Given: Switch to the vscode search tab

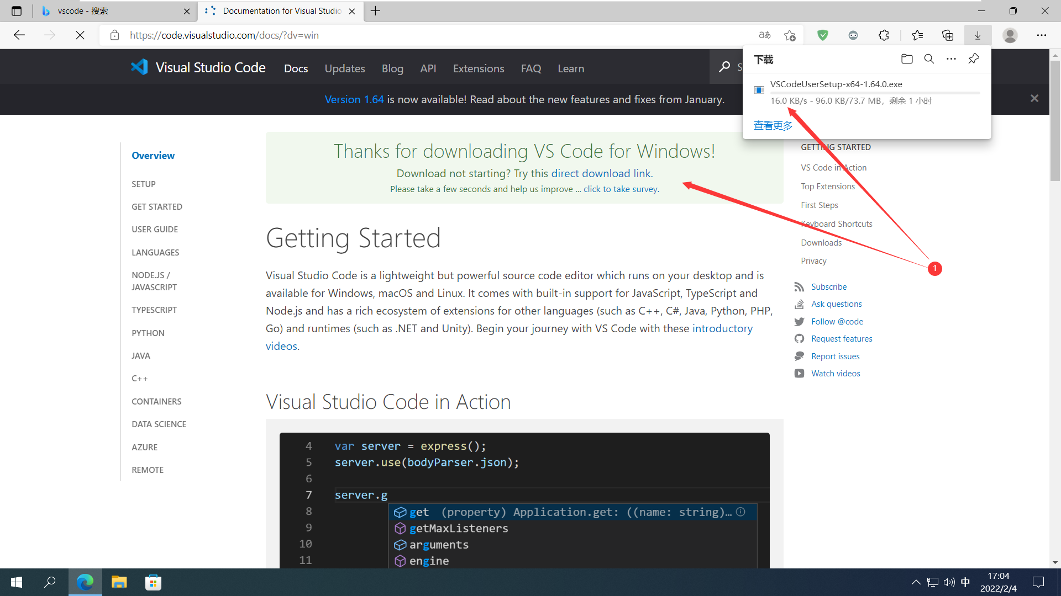Looking at the screenshot, I should tap(116, 11).
